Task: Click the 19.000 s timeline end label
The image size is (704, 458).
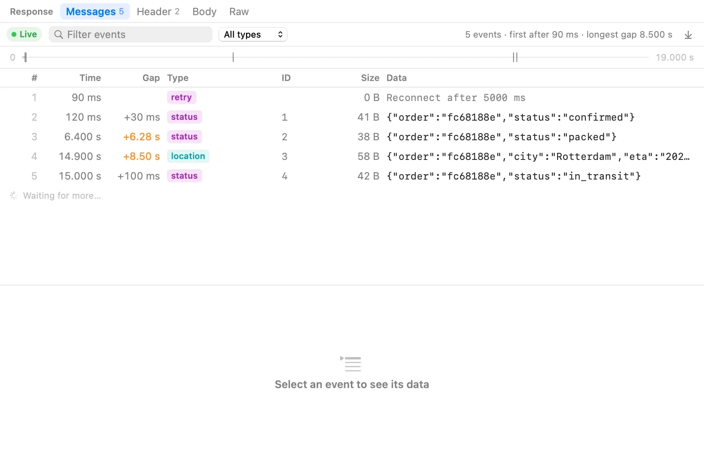Action: pyautogui.click(x=675, y=57)
